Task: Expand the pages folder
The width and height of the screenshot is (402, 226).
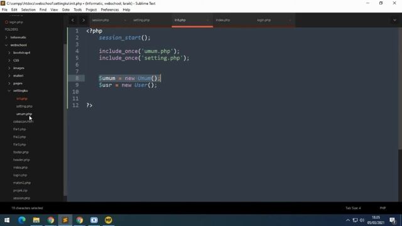Action: [9, 83]
